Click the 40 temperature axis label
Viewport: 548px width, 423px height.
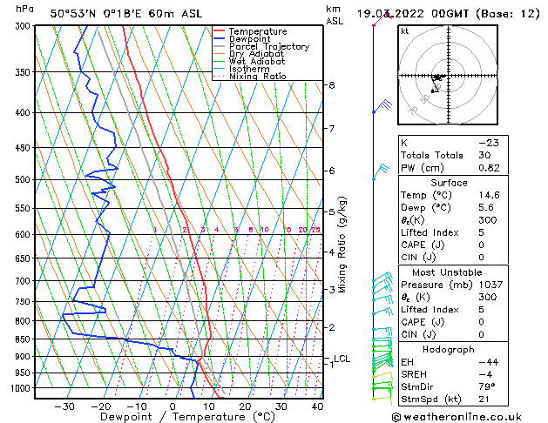pyautogui.click(x=317, y=406)
